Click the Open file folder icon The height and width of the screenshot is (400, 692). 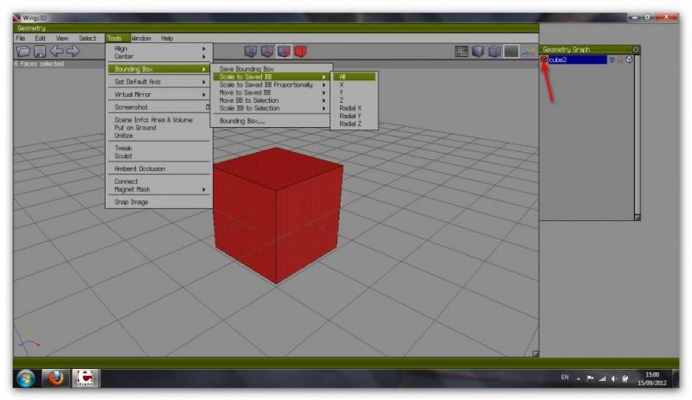23,52
